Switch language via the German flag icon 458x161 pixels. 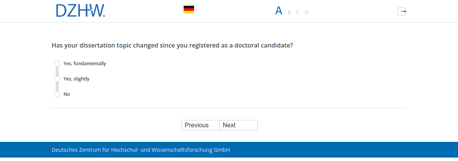[x=189, y=10]
